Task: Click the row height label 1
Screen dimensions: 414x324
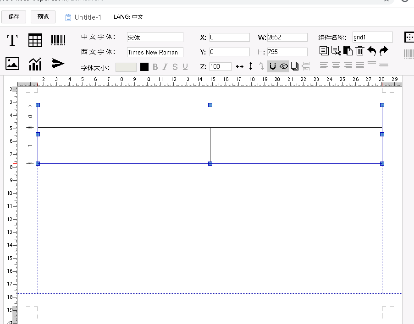Action: tap(30, 146)
